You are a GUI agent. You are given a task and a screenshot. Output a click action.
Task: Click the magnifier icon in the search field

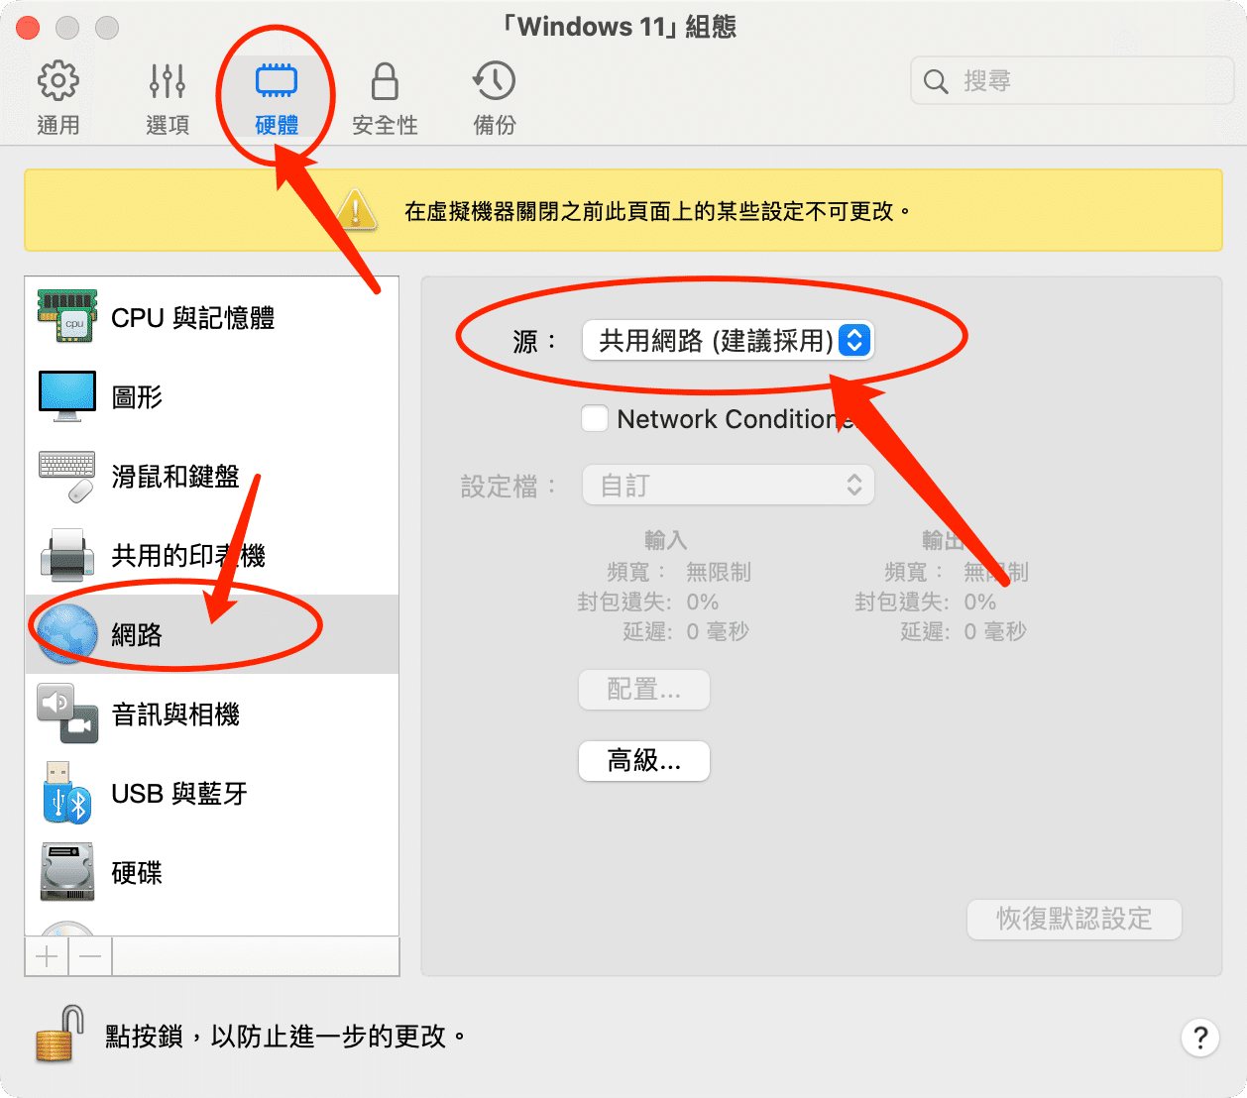point(936,81)
